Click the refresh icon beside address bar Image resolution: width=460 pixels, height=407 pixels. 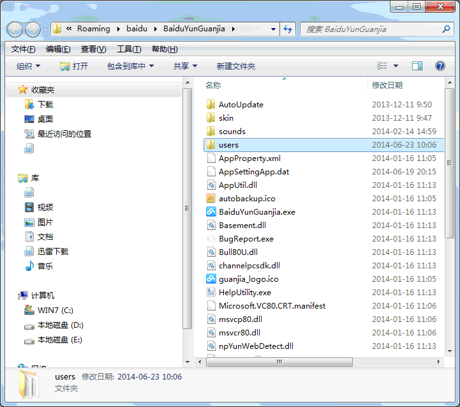click(288, 29)
